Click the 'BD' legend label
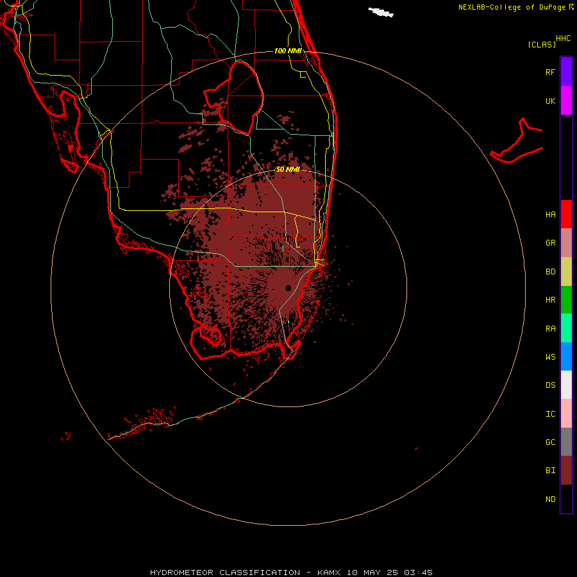This screenshot has height=577, width=577. pyautogui.click(x=550, y=271)
